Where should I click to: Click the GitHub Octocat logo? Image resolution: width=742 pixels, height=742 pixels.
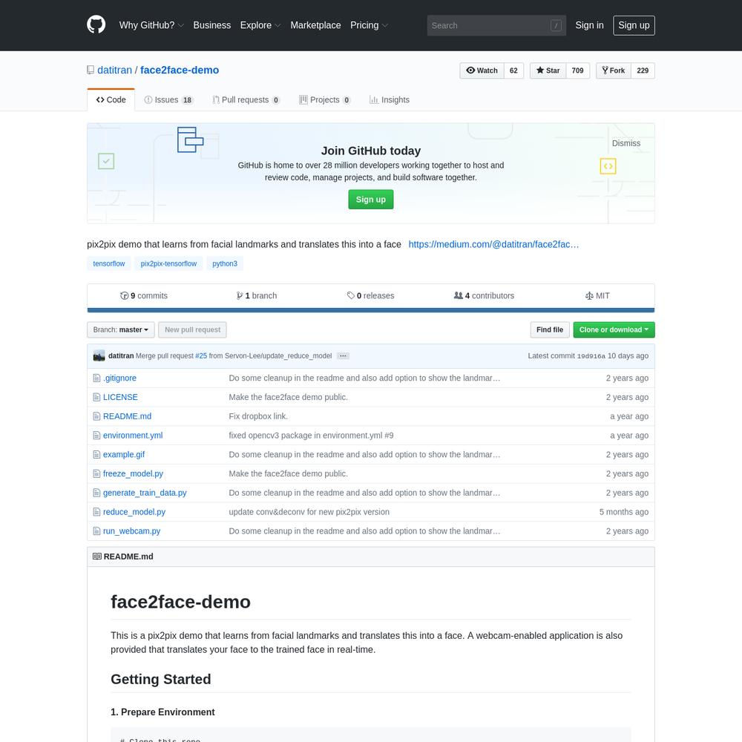[x=96, y=24]
